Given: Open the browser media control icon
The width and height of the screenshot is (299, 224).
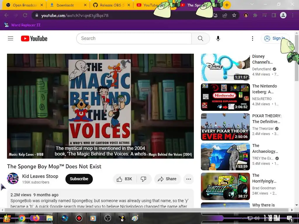Looking at the screenshot, I should click(264, 15).
